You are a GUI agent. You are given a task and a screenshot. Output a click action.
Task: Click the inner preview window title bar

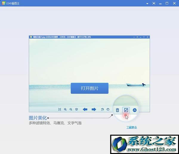pyautogui.click(x=81, y=37)
